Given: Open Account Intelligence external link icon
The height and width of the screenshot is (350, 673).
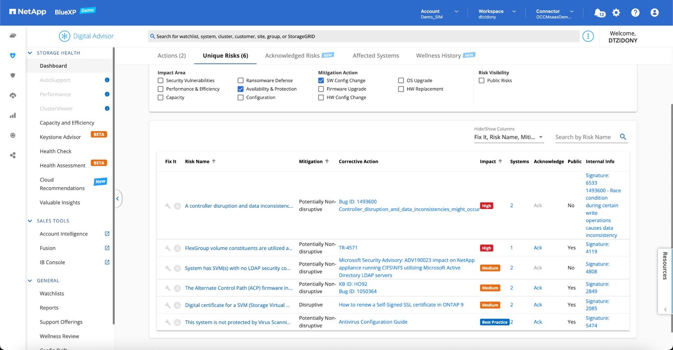Looking at the screenshot, I should point(107,234).
